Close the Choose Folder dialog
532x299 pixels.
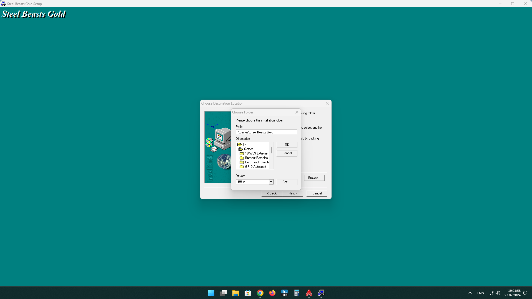click(x=297, y=112)
